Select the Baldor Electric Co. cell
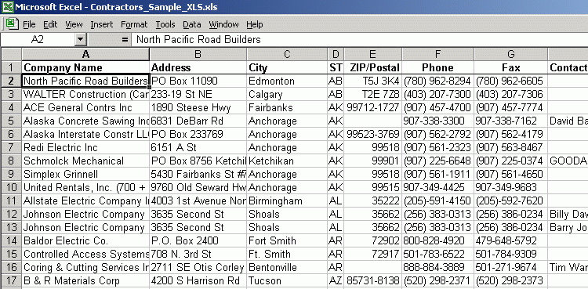588x289 pixels. pos(85,240)
